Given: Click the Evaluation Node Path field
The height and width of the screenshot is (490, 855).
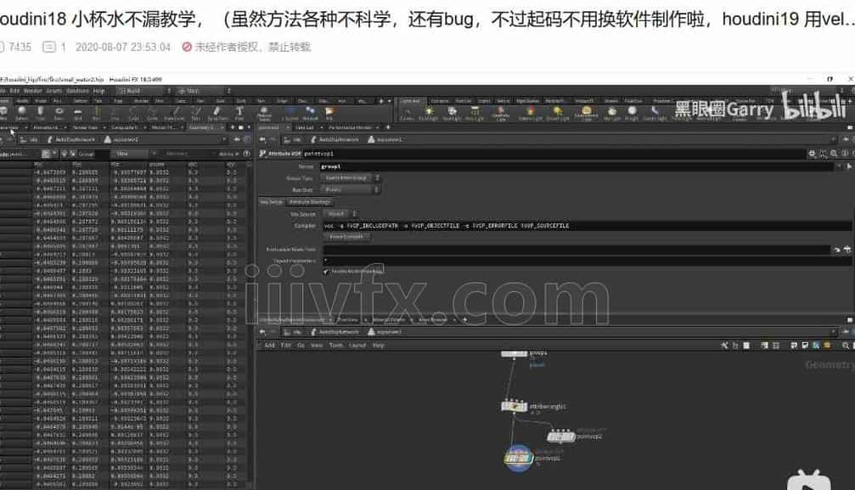Looking at the screenshot, I should pos(576,250).
